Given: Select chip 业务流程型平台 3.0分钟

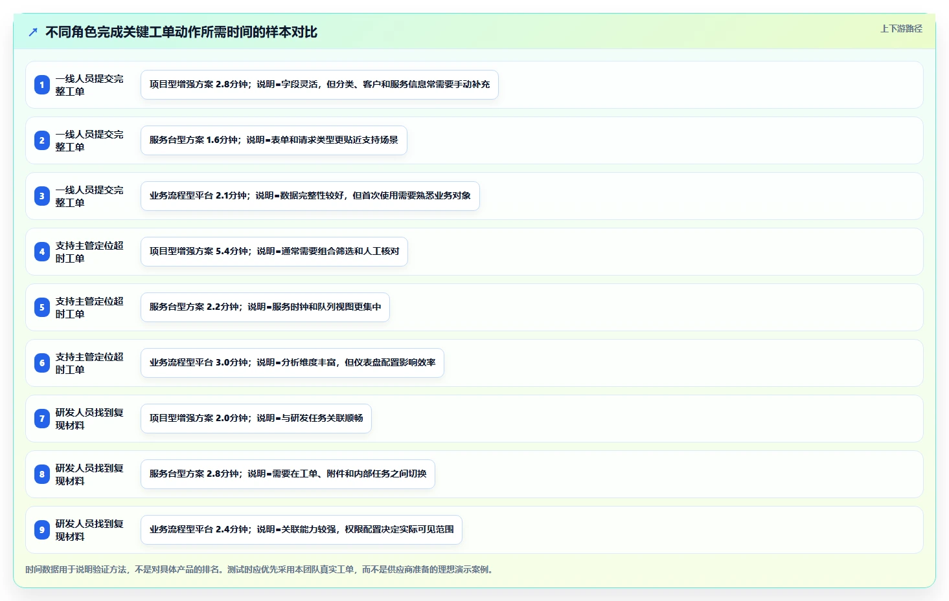Looking at the screenshot, I should 292,363.
